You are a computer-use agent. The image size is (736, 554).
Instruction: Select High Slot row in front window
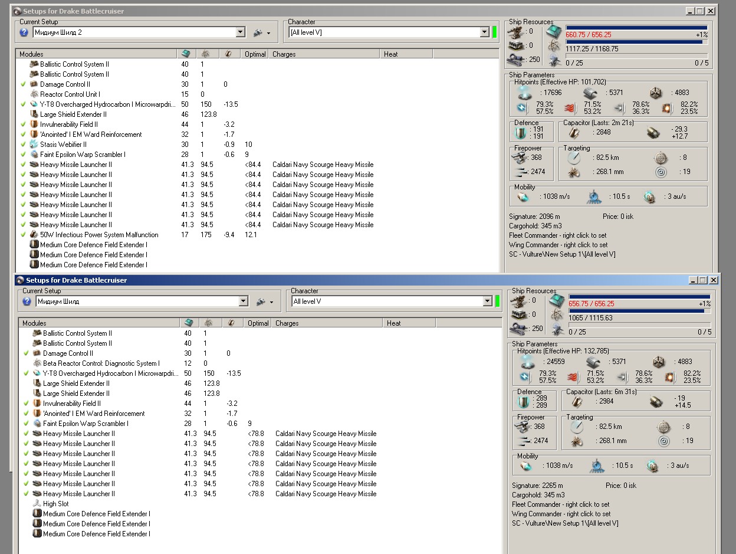click(259, 504)
